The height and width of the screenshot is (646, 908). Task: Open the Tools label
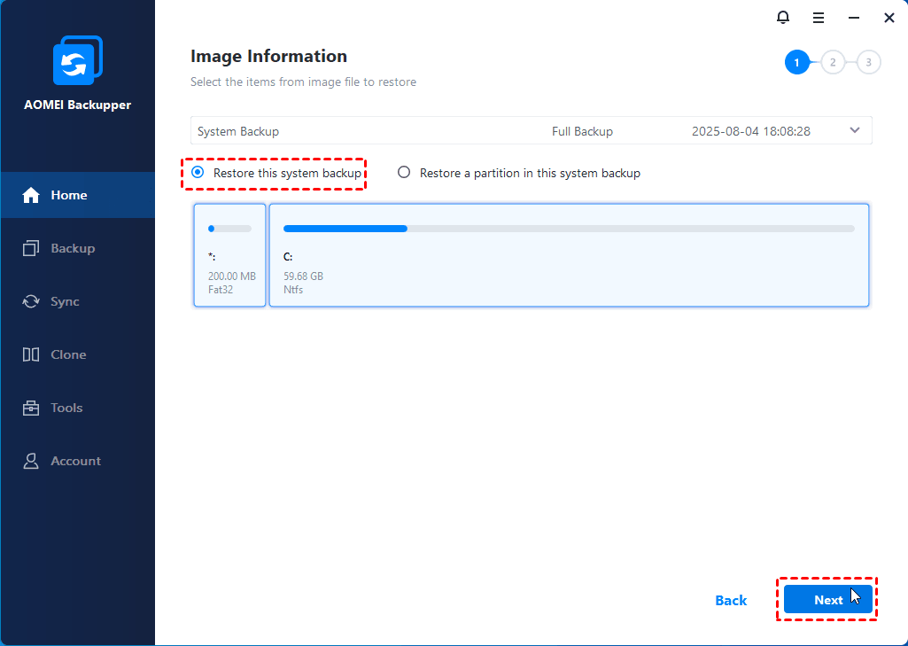click(66, 408)
